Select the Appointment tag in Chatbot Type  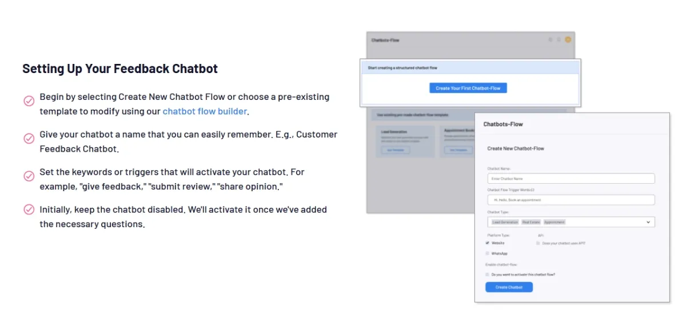click(x=554, y=222)
